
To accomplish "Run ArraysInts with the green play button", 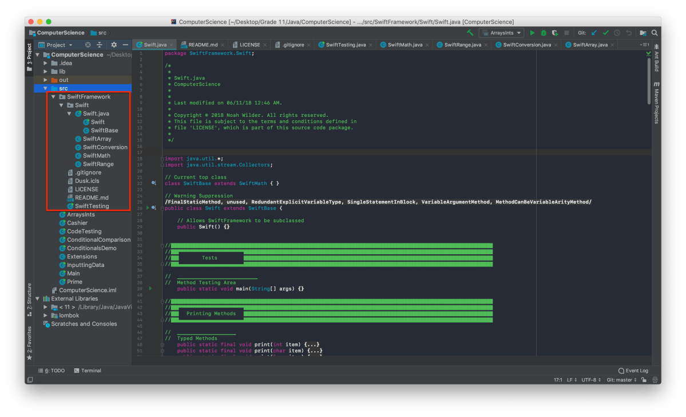I will [533, 33].
